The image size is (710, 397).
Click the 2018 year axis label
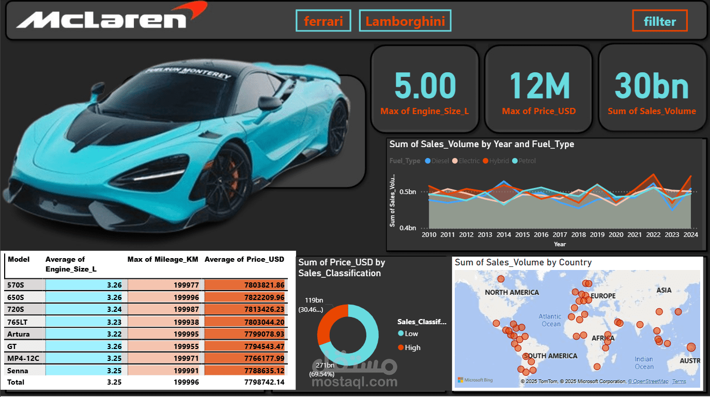[578, 234]
